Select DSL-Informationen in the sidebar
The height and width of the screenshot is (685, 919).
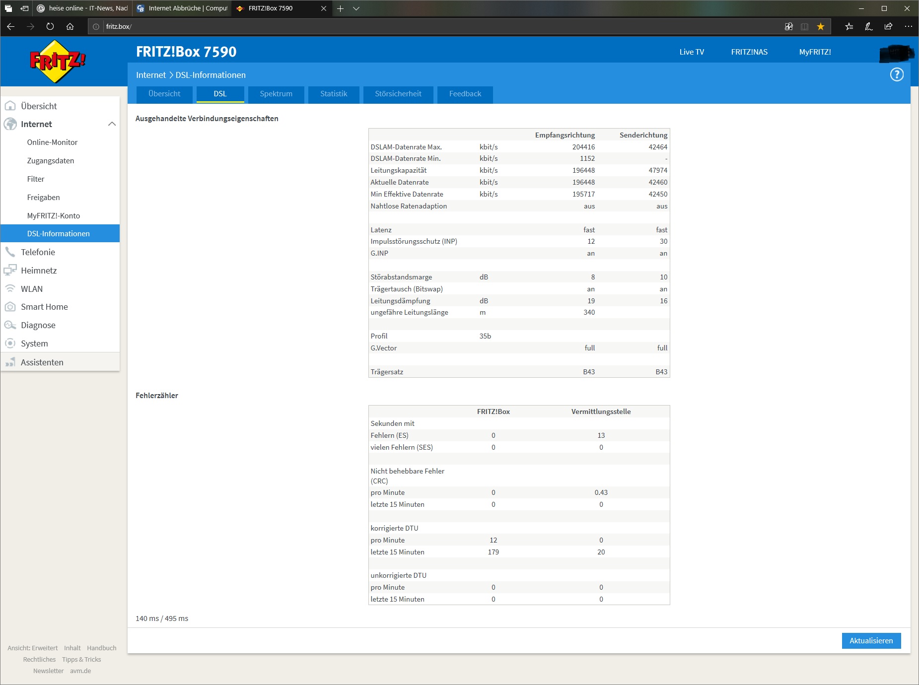tap(60, 234)
